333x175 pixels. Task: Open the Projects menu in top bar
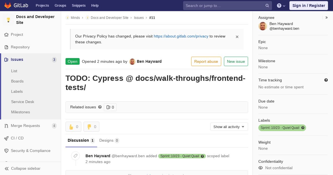(42, 6)
